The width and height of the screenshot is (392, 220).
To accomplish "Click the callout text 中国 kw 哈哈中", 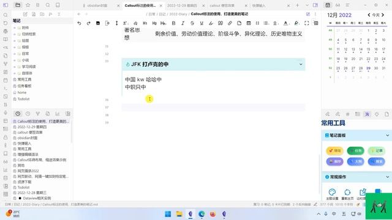I will (143, 79).
